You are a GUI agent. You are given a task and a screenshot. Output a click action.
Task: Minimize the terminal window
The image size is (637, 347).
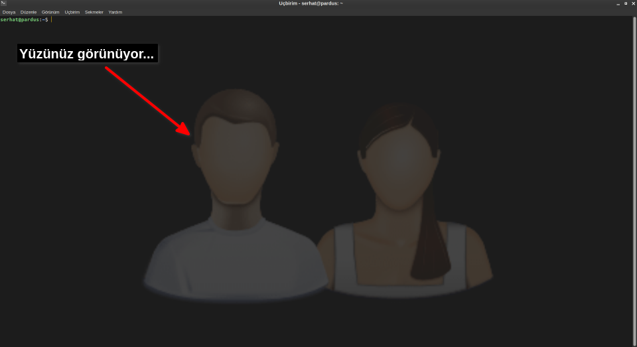point(617,3)
